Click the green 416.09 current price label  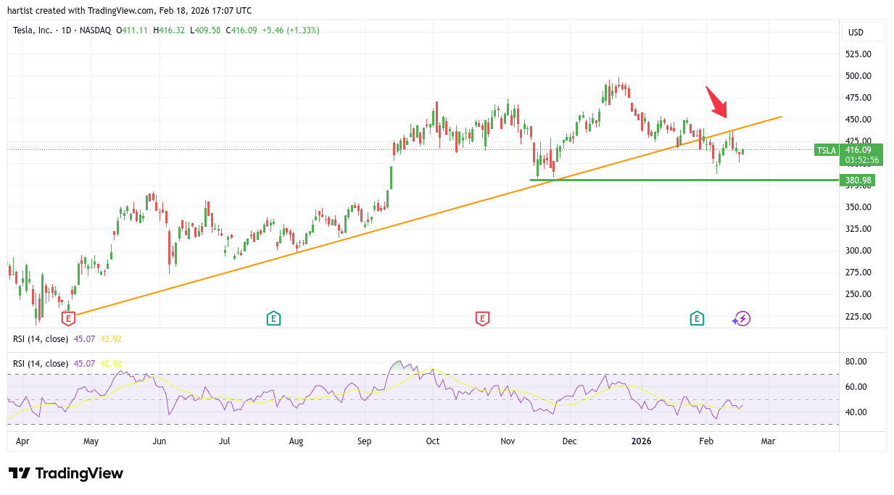point(862,150)
